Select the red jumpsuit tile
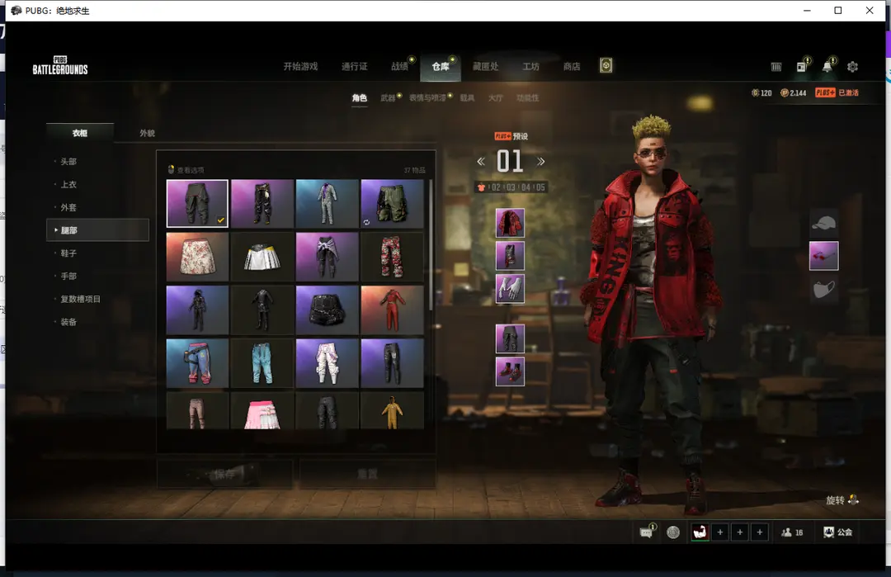Screen dimensions: 891x577 coord(392,310)
